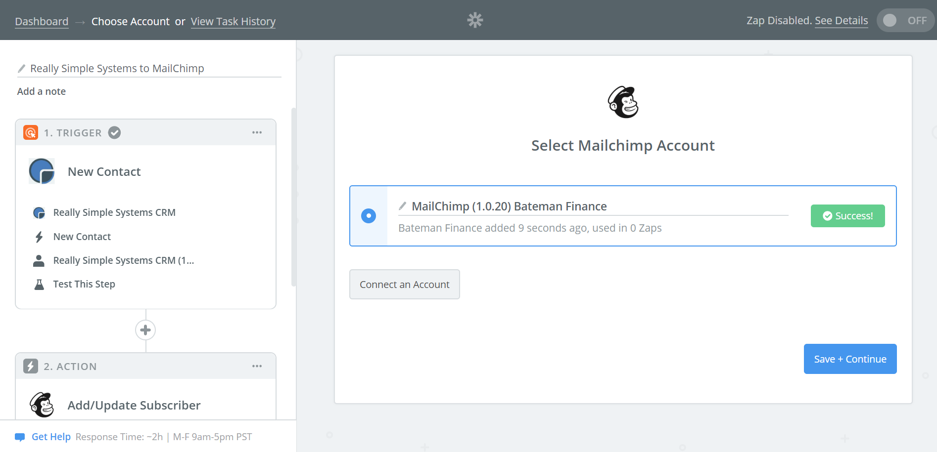Click the orange trigger app icon in step 1
The image size is (937, 452).
tap(31, 132)
